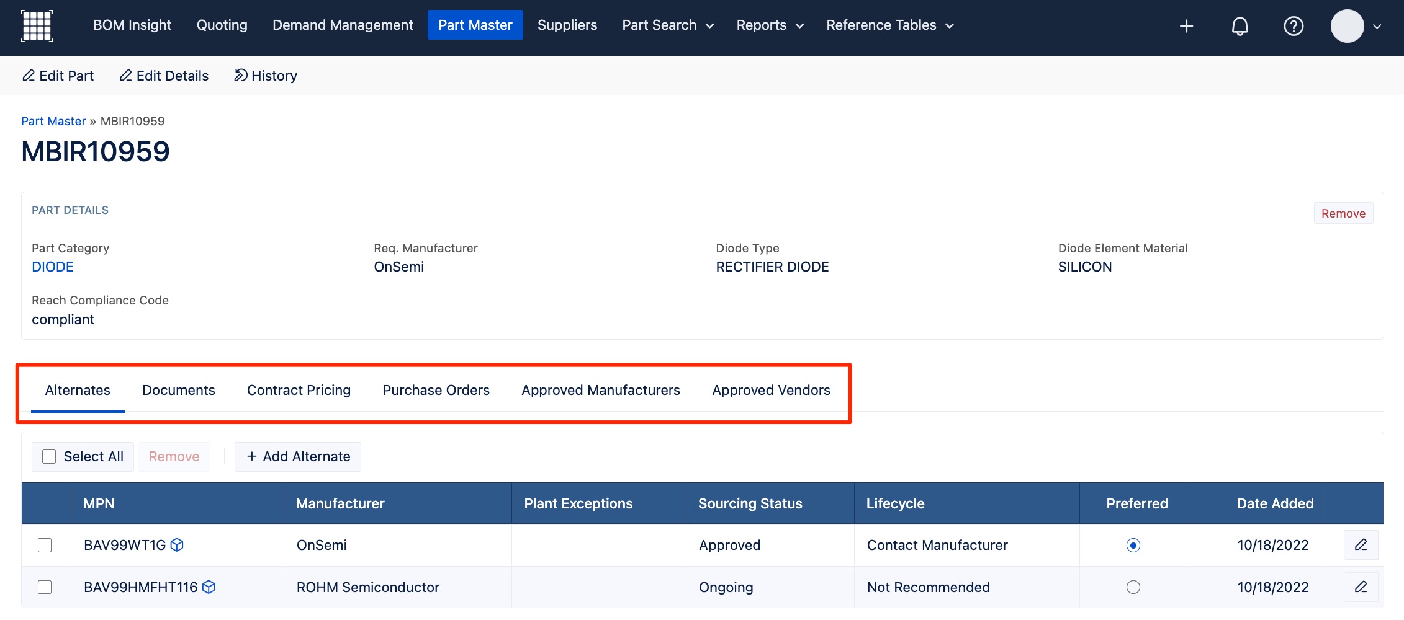This screenshot has height=620, width=1404.
Task: Click the compliant Reach code value
Action: tap(63, 320)
